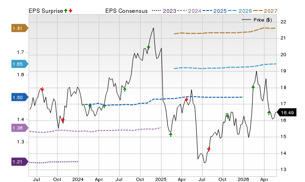This screenshot has width=305, height=182.
Task: Click the red miss arrow after April 2025
Action: pyautogui.click(x=186, y=100)
